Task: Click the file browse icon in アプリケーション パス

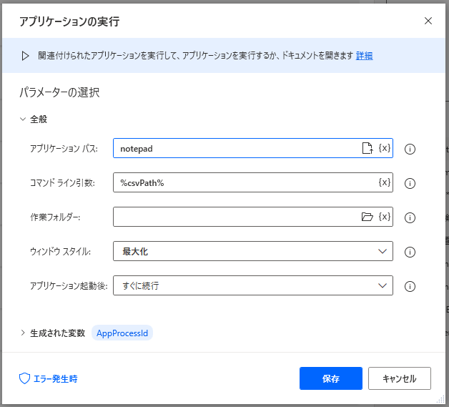Action: point(367,148)
